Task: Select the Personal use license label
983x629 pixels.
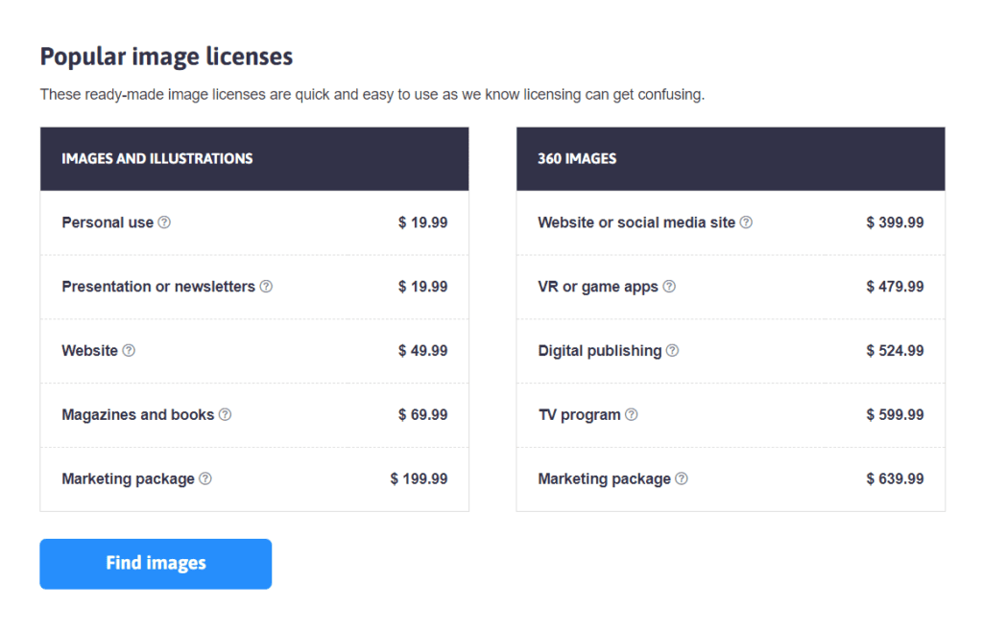Action: pos(108,222)
